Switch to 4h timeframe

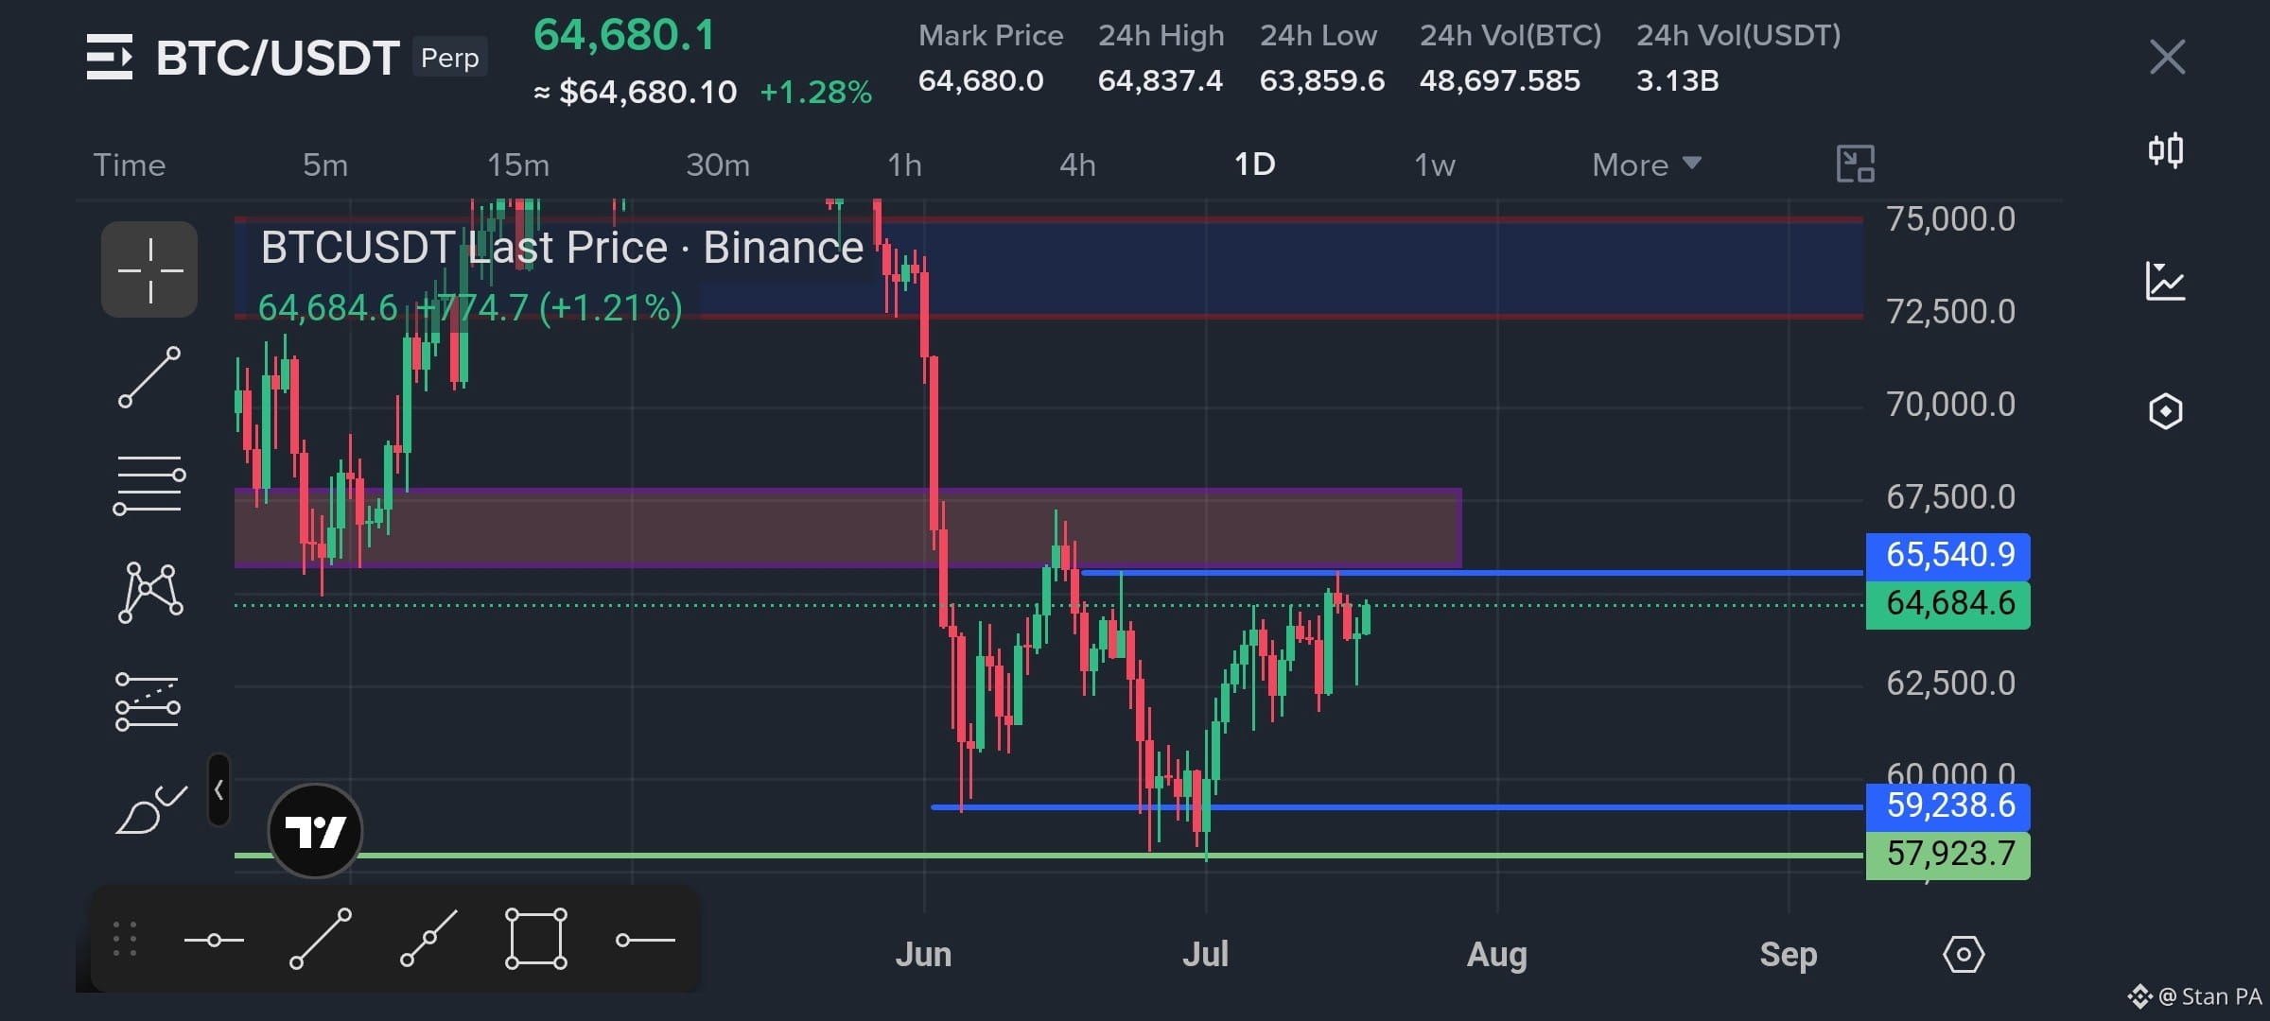tap(1077, 164)
